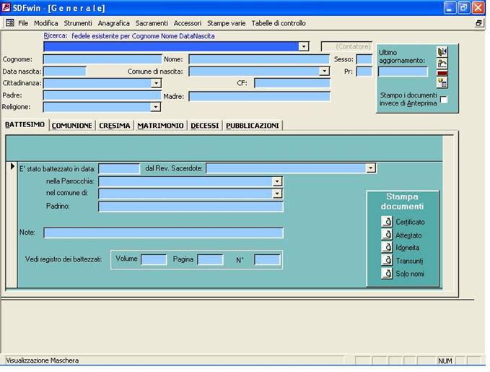Switch to the PUBBLICAZIONI tab
This screenshot has height=372, width=490.
click(x=253, y=126)
